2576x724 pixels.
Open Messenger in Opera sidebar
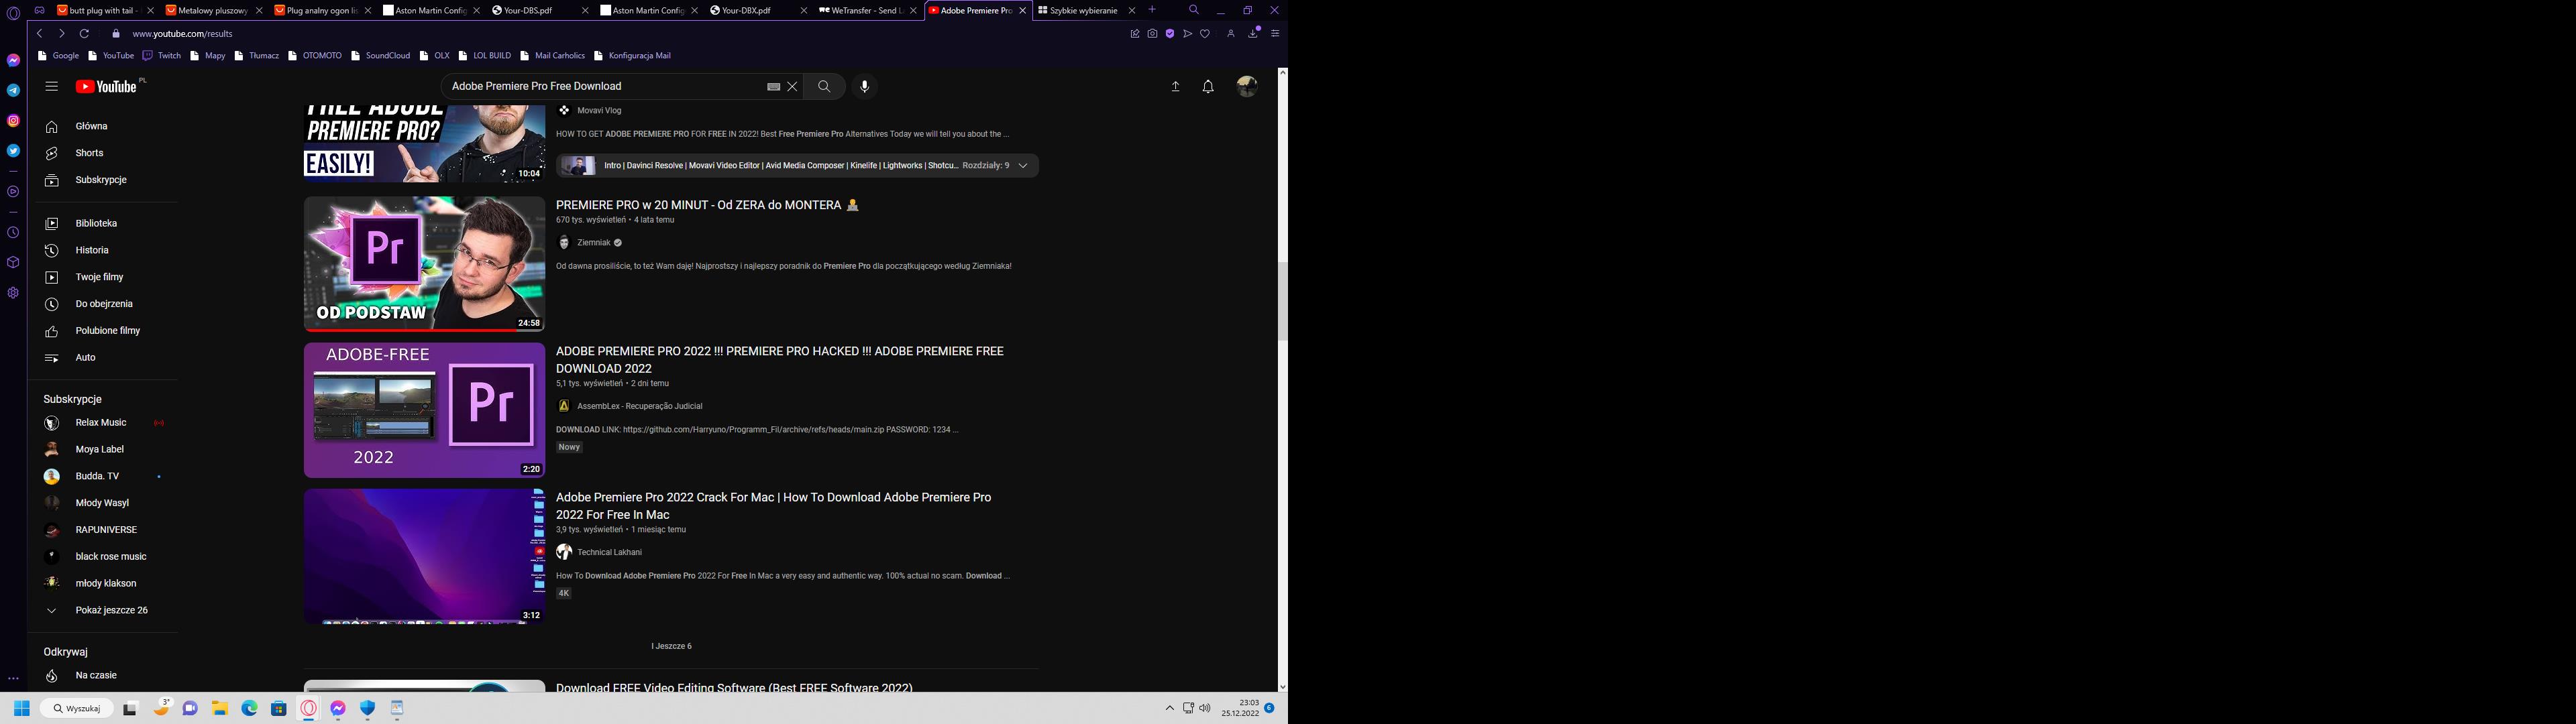13,61
